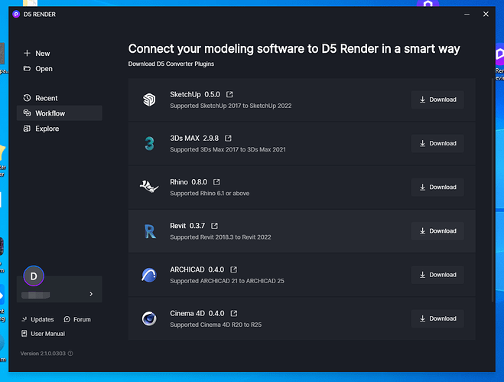Click the plugin list scrollbar

pyautogui.click(x=493, y=190)
